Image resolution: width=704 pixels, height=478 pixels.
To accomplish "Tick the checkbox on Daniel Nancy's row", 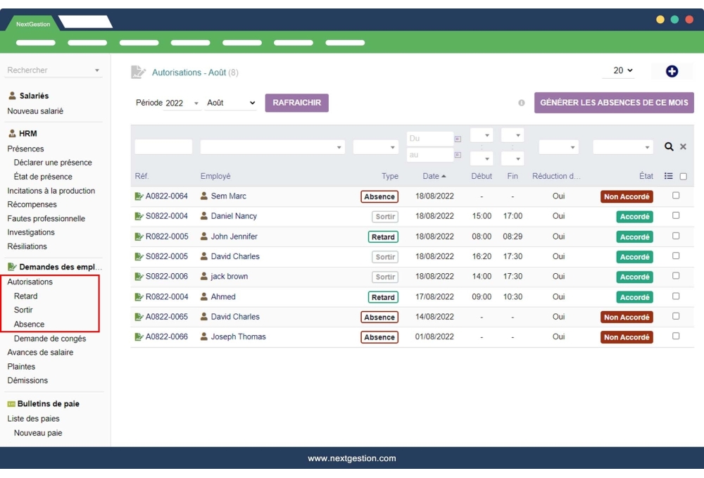I will click(675, 217).
